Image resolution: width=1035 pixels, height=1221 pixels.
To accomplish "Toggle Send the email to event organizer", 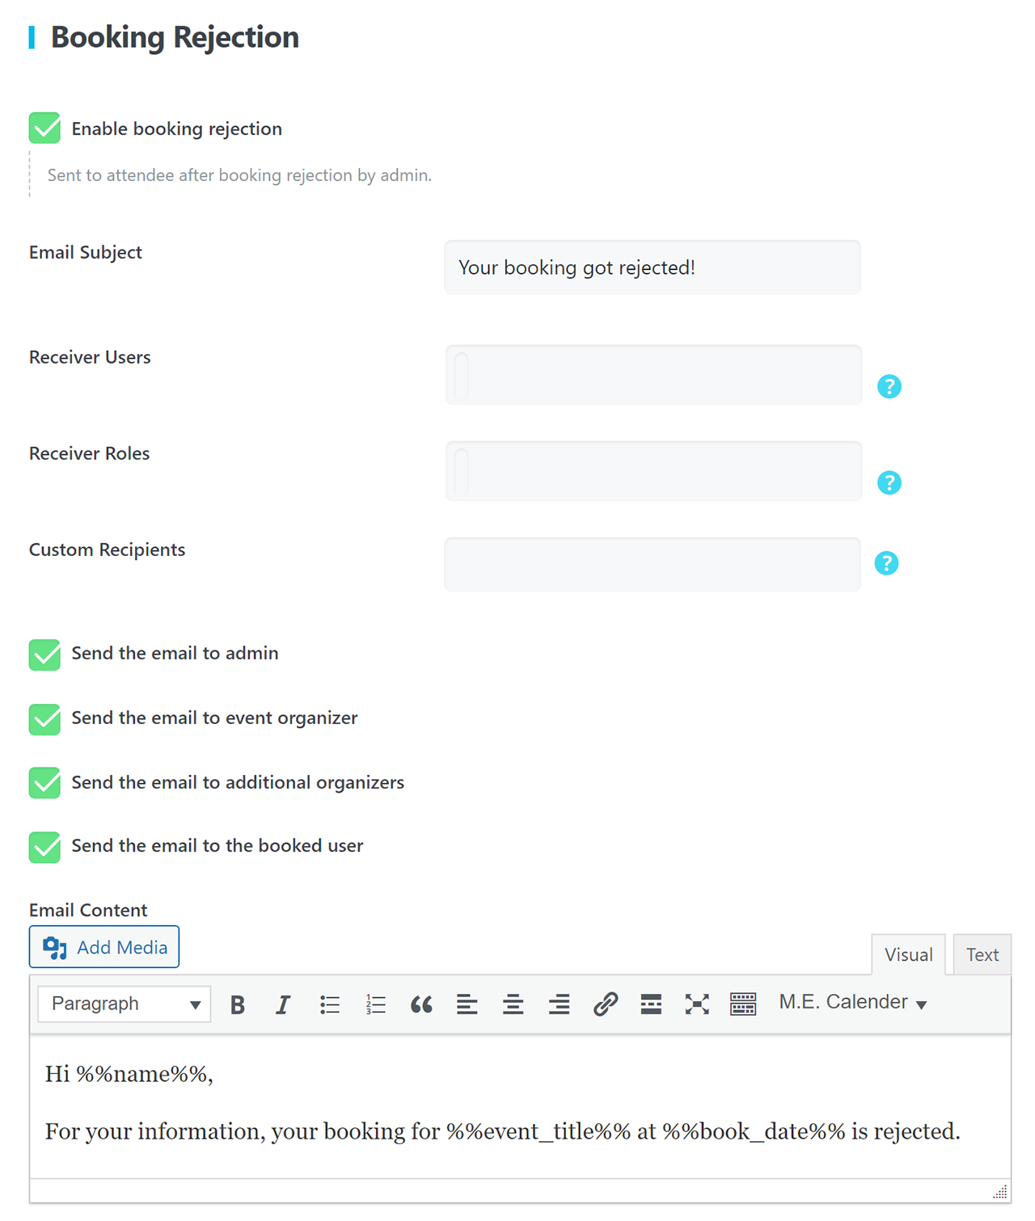I will [x=44, y=719].
